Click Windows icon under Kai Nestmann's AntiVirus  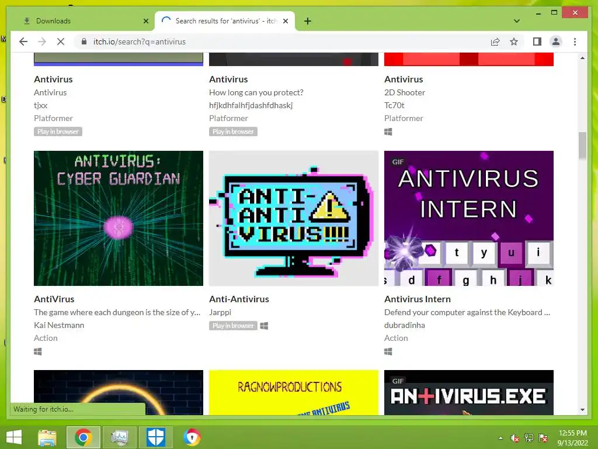click(37, 351)
